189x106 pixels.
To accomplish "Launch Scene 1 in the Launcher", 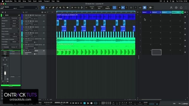I will pos(151,12).
